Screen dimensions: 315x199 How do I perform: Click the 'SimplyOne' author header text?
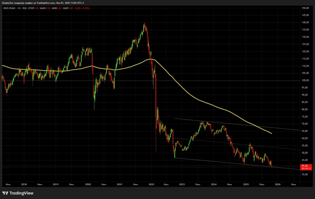7,3
